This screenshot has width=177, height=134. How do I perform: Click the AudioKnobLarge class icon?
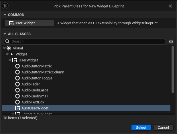click(x=18, y=90)
